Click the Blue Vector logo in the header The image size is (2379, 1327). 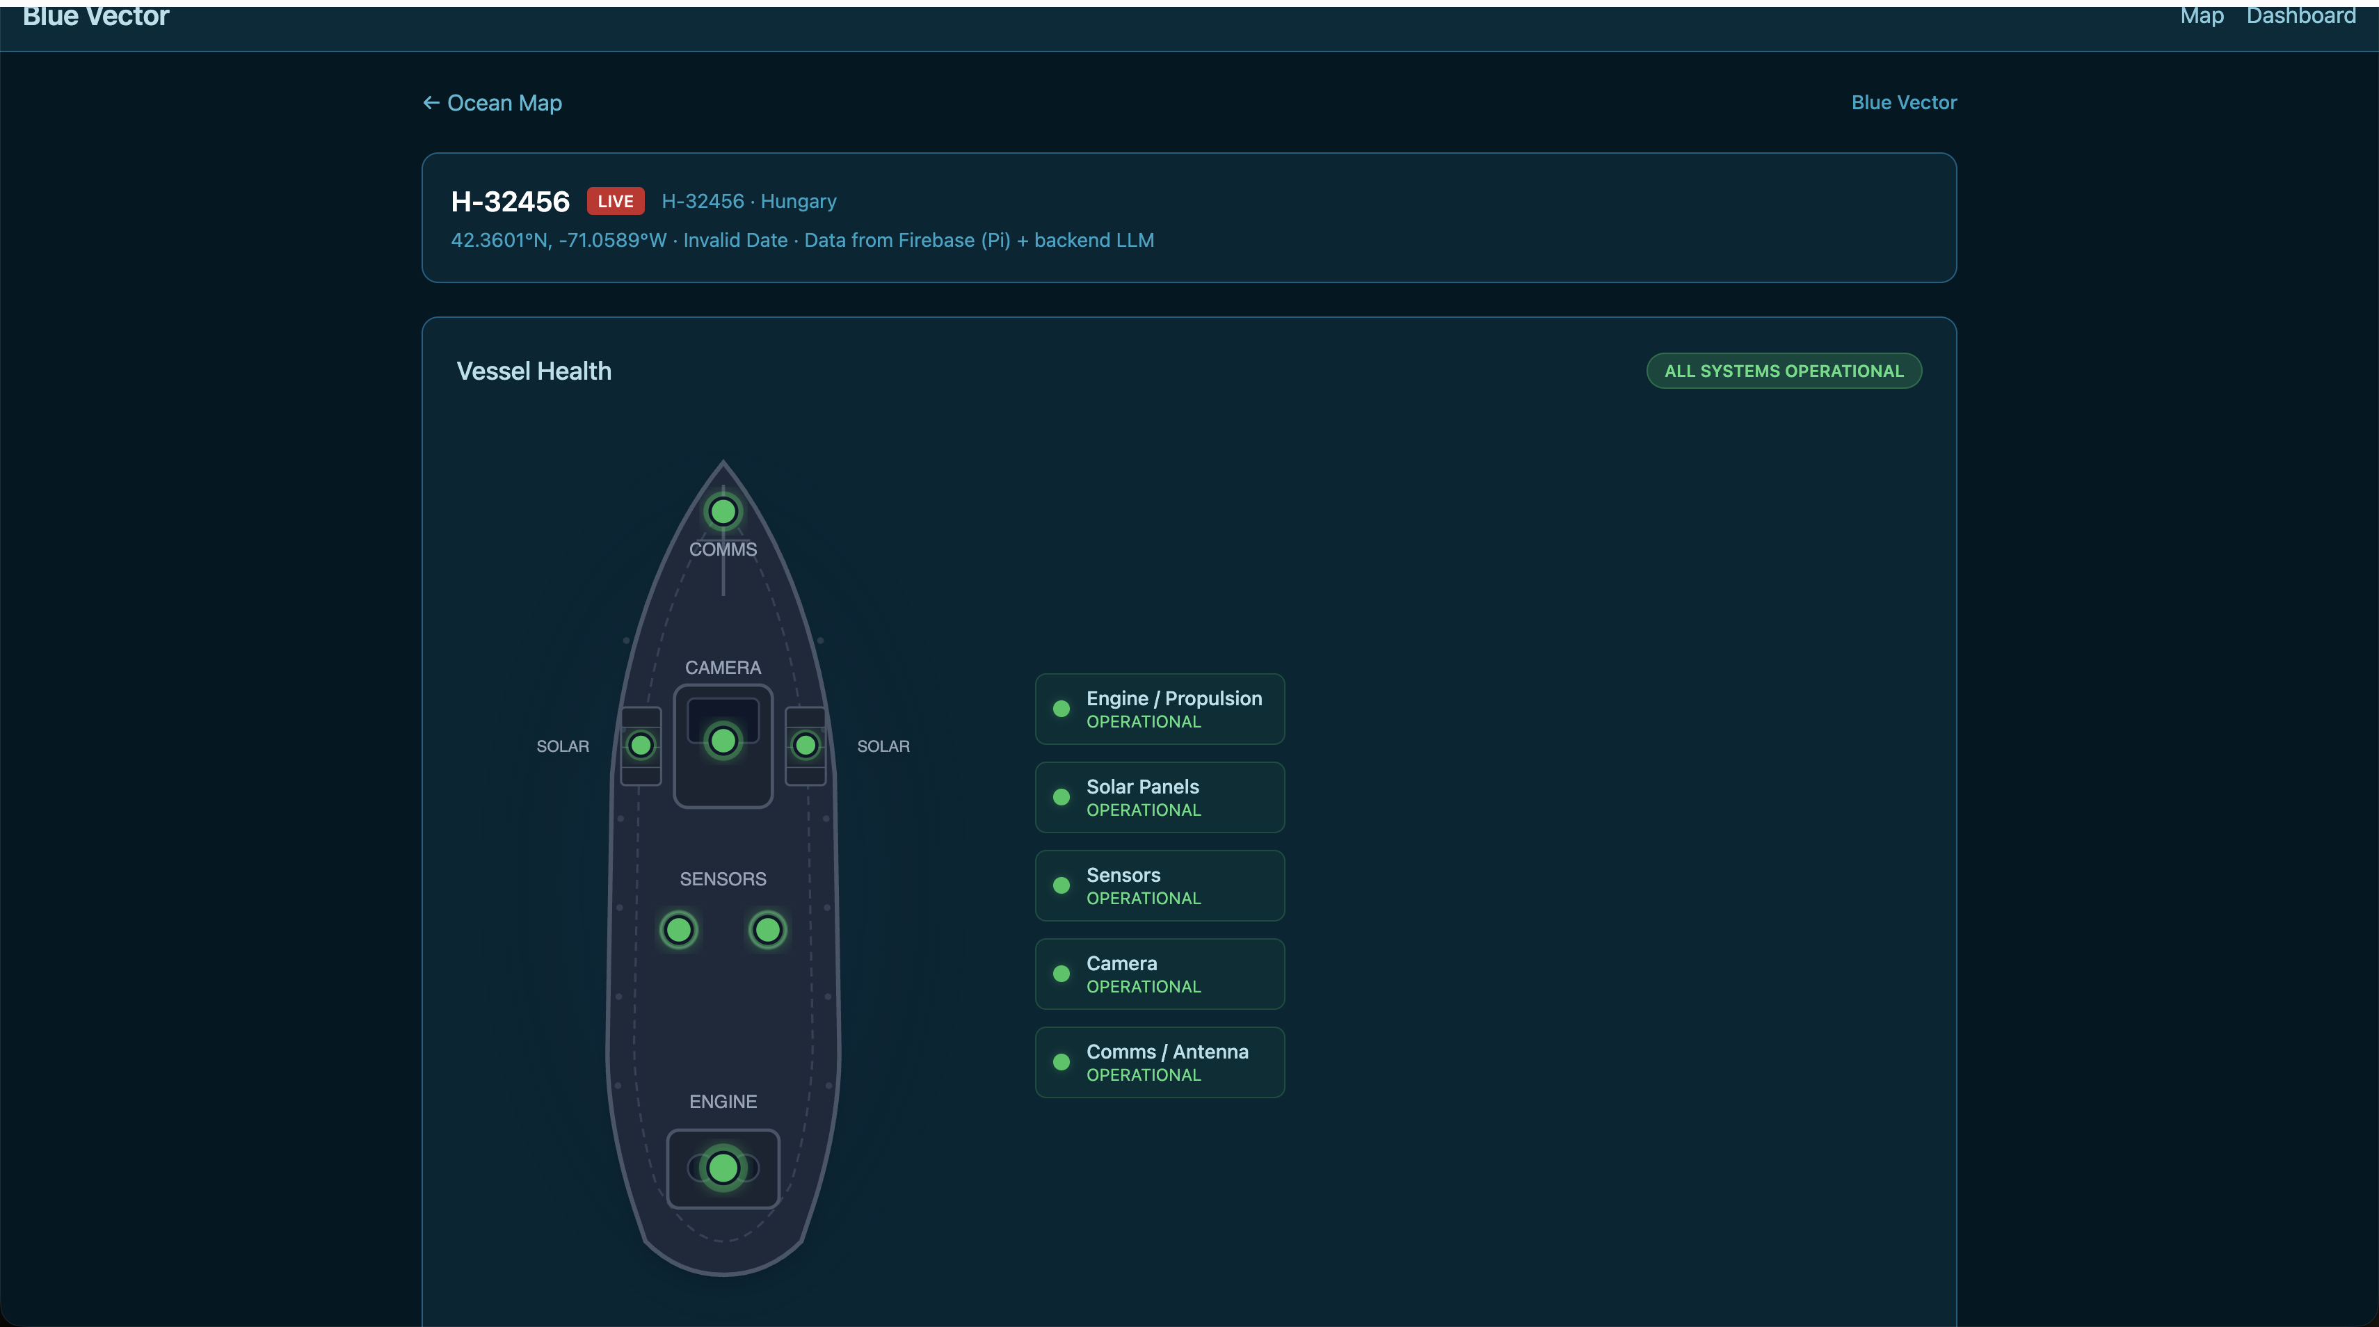click(96, 17)
